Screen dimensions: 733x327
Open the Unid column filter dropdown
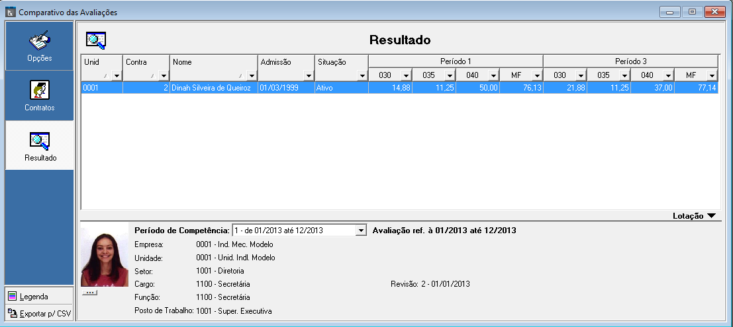[117, 76]
